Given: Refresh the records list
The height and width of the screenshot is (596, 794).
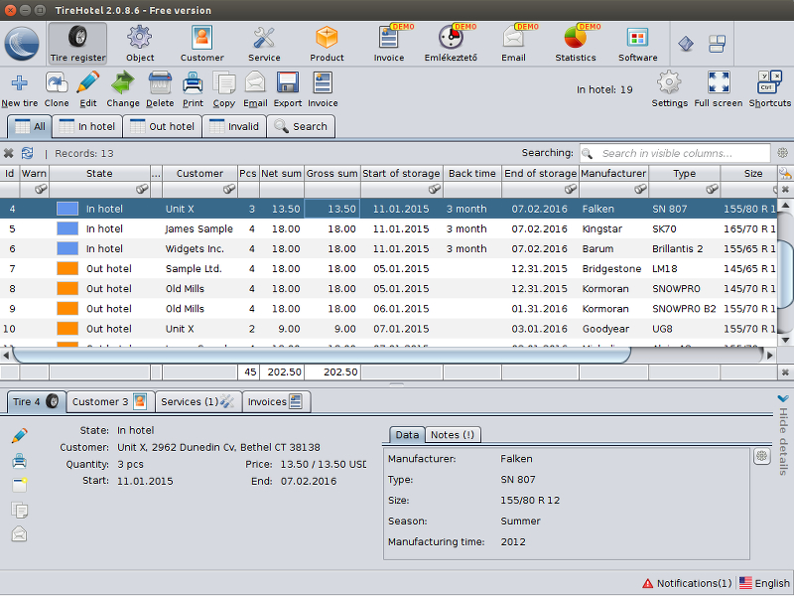Looking at the screenshot, I should [28, 153].
